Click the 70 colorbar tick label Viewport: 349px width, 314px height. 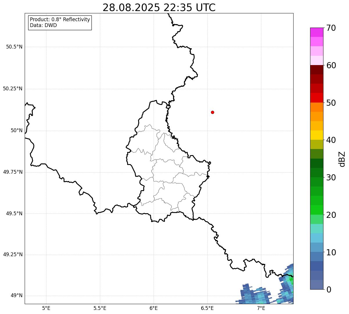click(331, 28)
